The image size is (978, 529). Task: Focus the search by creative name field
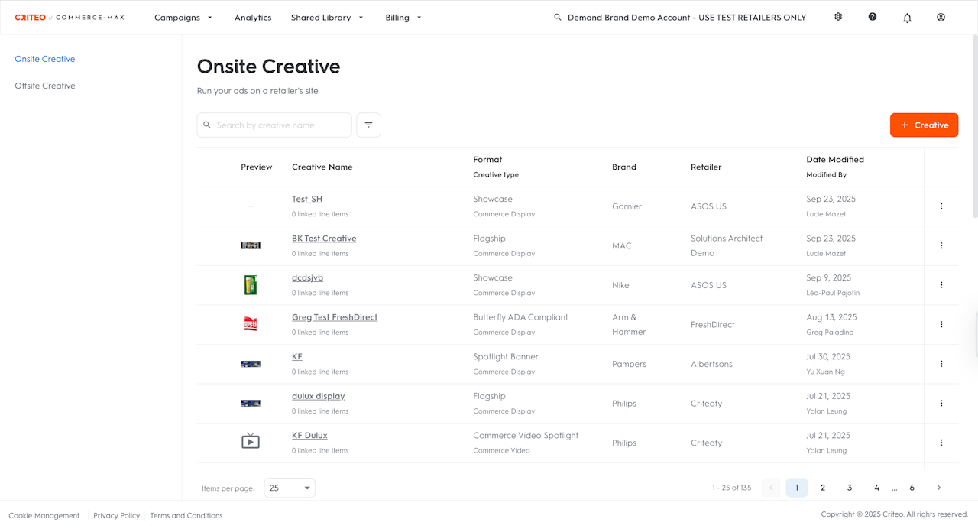point(280,125)
